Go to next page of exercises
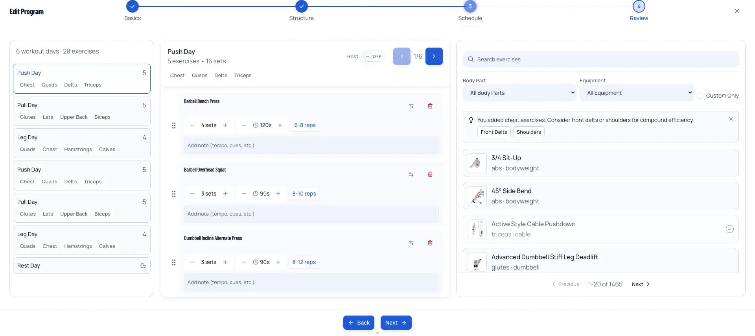The image size is (755, 336). click(641, 284)
